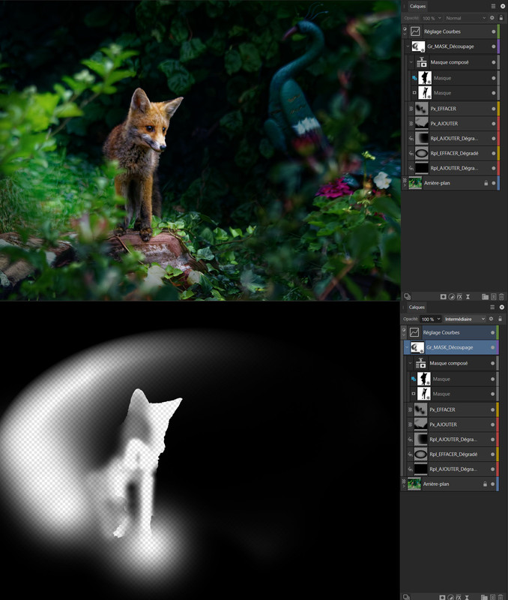The height and width of the screenshot is (600, 508).
Task: Toggle Edit All Layers icon, upper panel toolbar
Action: point(408,296)
